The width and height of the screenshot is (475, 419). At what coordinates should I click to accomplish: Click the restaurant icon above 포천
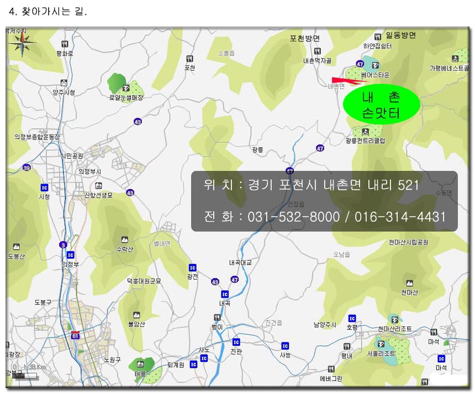pyautogui.click(x=190, y=58)
